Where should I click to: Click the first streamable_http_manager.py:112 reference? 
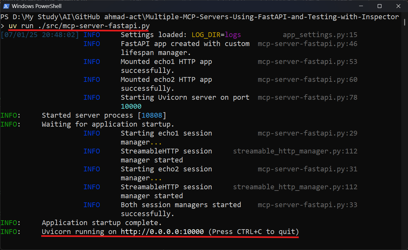coord(295,151)
